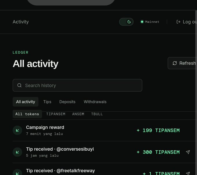Click the LEDGER label

click(21, 52)
